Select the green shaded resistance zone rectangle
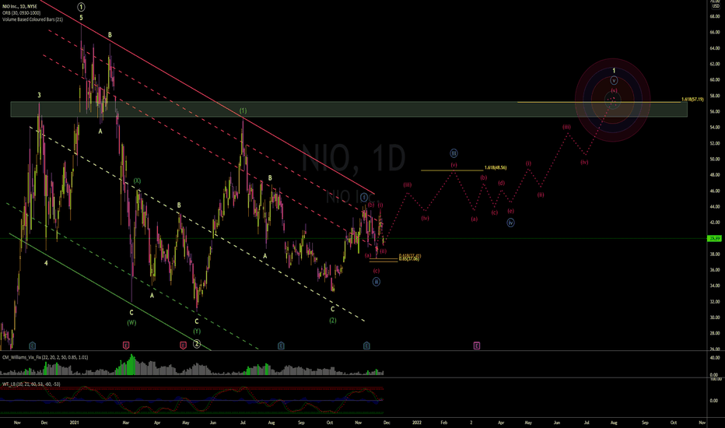This screenshot has width=725, height=428. [349, 109]
